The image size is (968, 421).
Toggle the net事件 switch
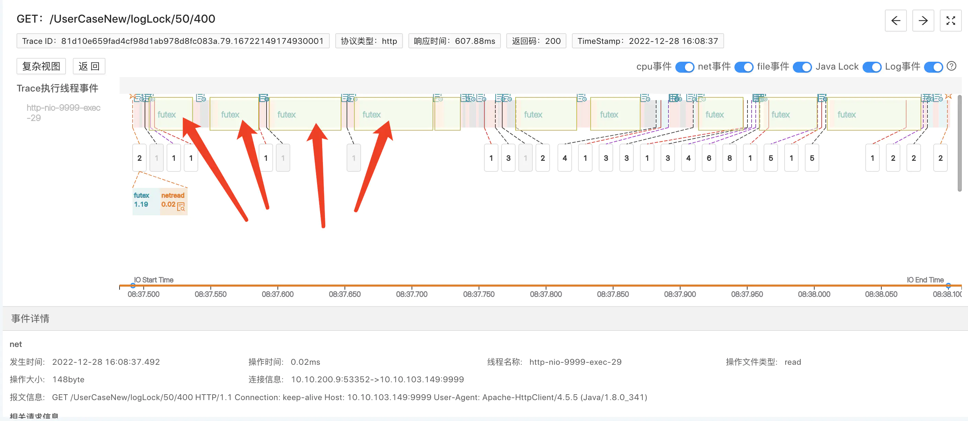click(743, 67)
